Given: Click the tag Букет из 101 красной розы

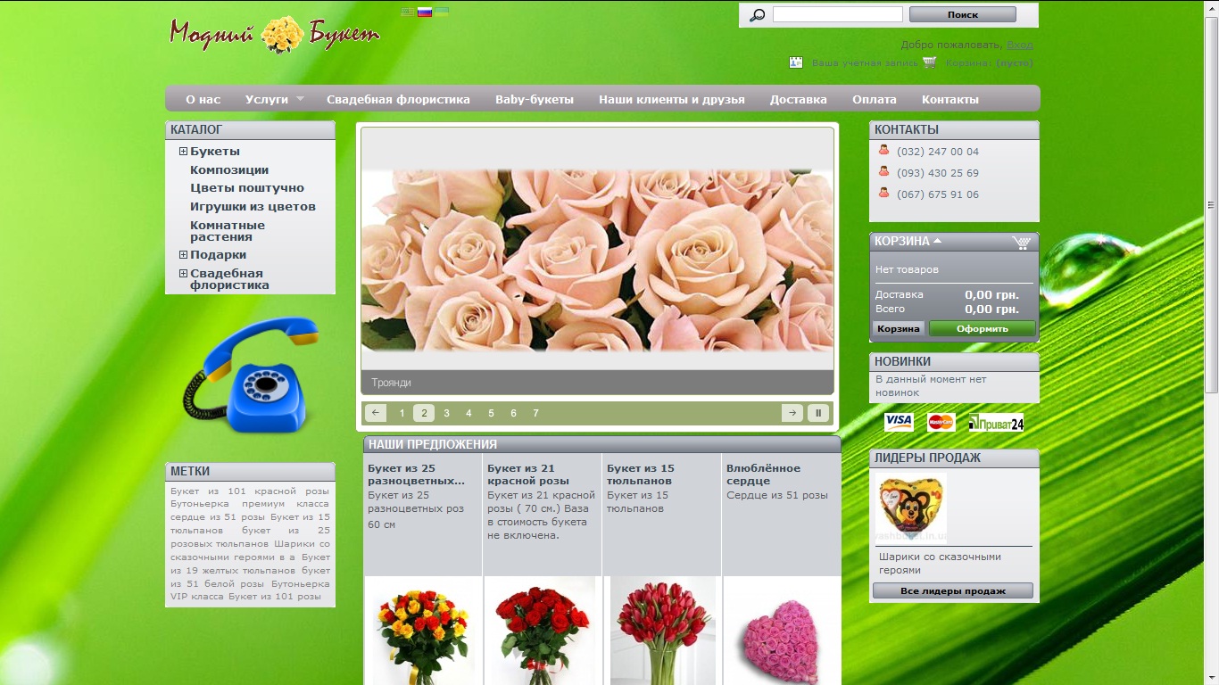Looking at the screenshot, I should click(250, 491).
